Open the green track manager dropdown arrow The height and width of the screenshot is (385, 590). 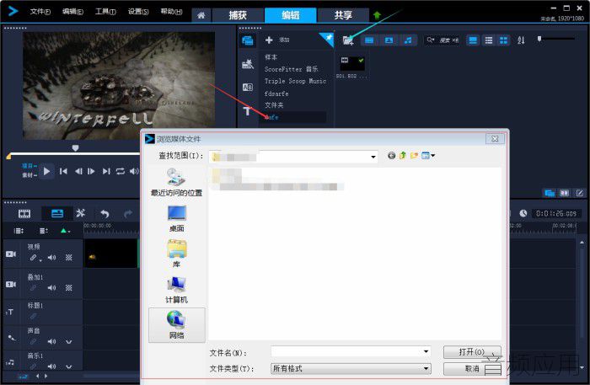(x=66, y=231)
